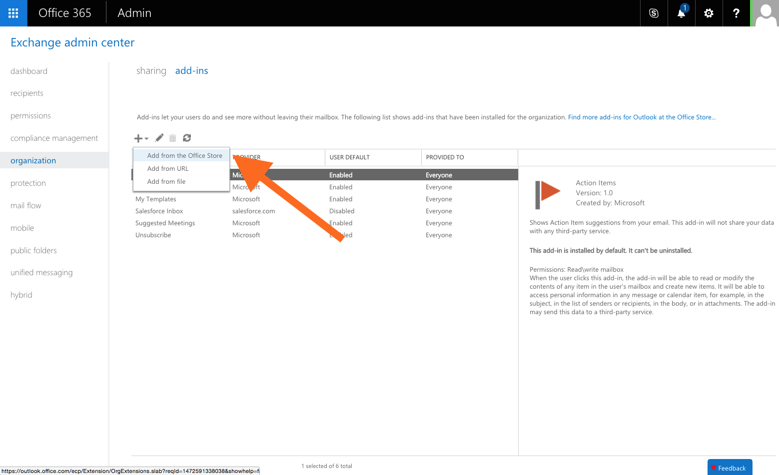The width and height of the screenshot is (779, 475).
Task: Open notifications bell icon
Action: tap(681, 13)
